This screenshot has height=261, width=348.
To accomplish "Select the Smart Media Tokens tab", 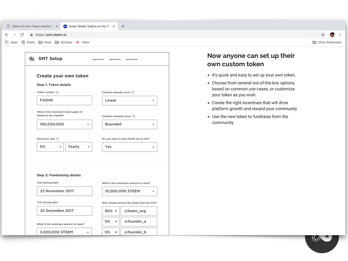I will pos(89,26).
